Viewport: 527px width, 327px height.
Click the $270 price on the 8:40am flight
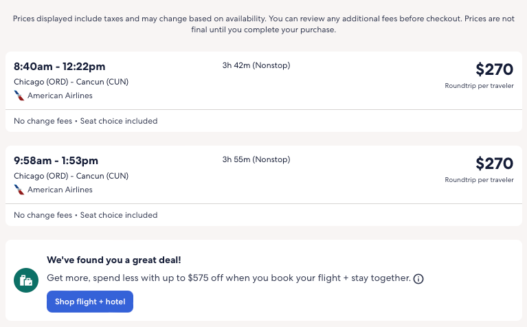[494, 69]
